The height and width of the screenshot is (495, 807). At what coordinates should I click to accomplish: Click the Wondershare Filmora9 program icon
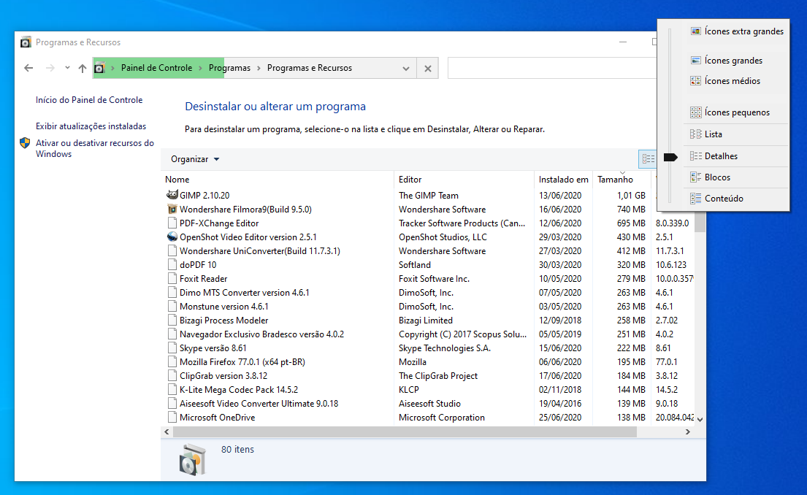[172, 209]
